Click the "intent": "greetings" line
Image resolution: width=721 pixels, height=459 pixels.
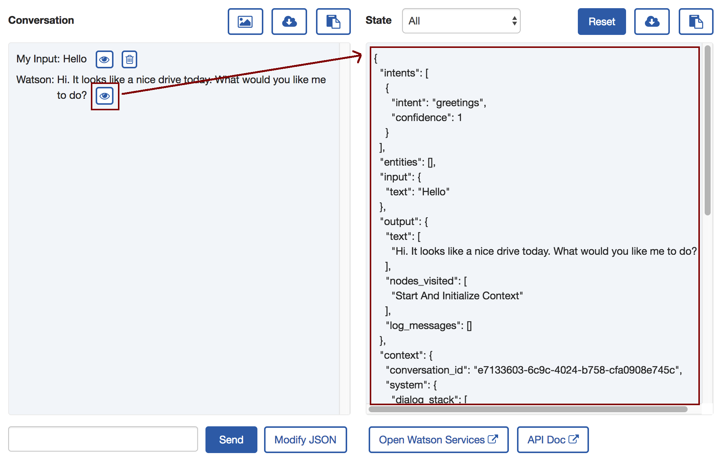[x=439, y=103]
